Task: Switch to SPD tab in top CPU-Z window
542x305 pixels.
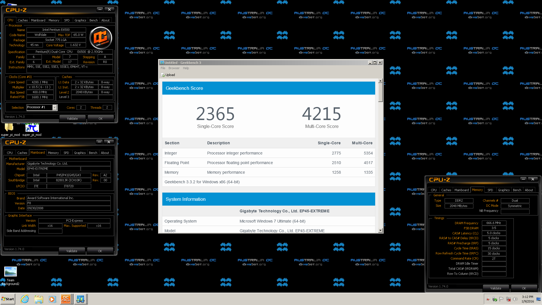Action: [67, 20]
